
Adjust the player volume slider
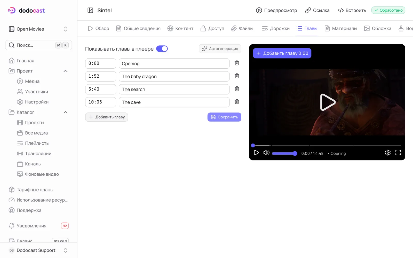[x=284, y=153]
